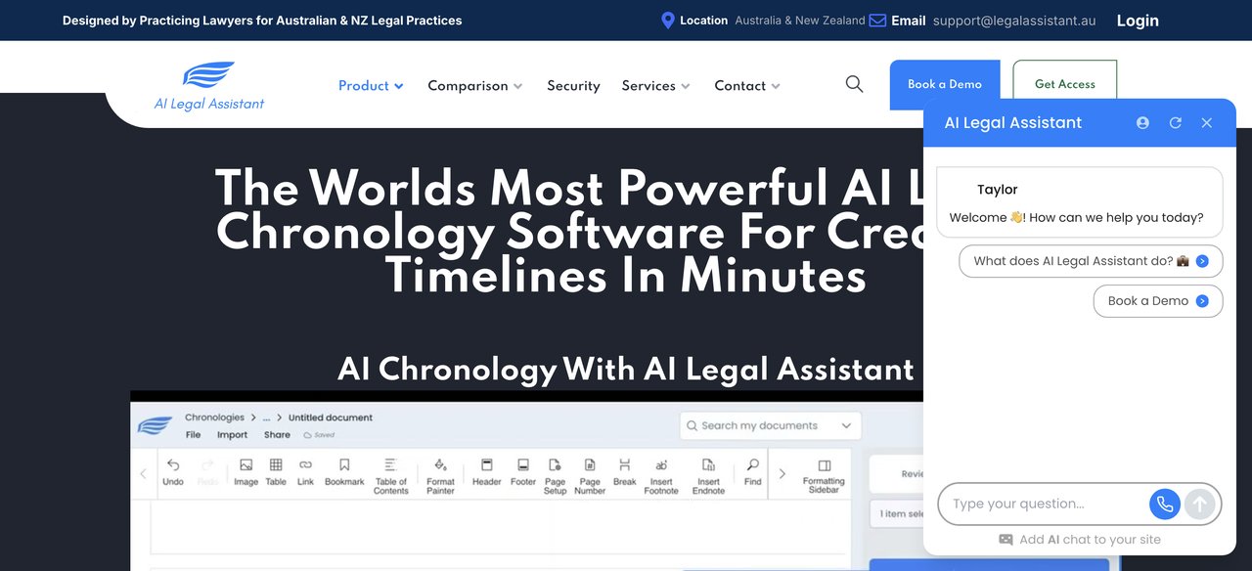Insert a Break from toolbar
The image size is (1252, 571).
(x=624, y=472)
